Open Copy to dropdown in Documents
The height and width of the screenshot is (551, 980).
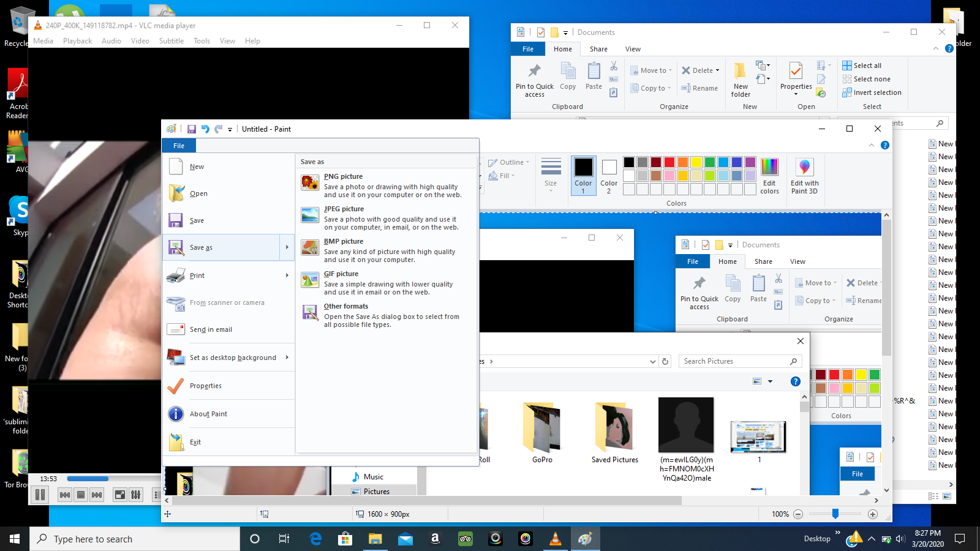[x=650, y=88]
